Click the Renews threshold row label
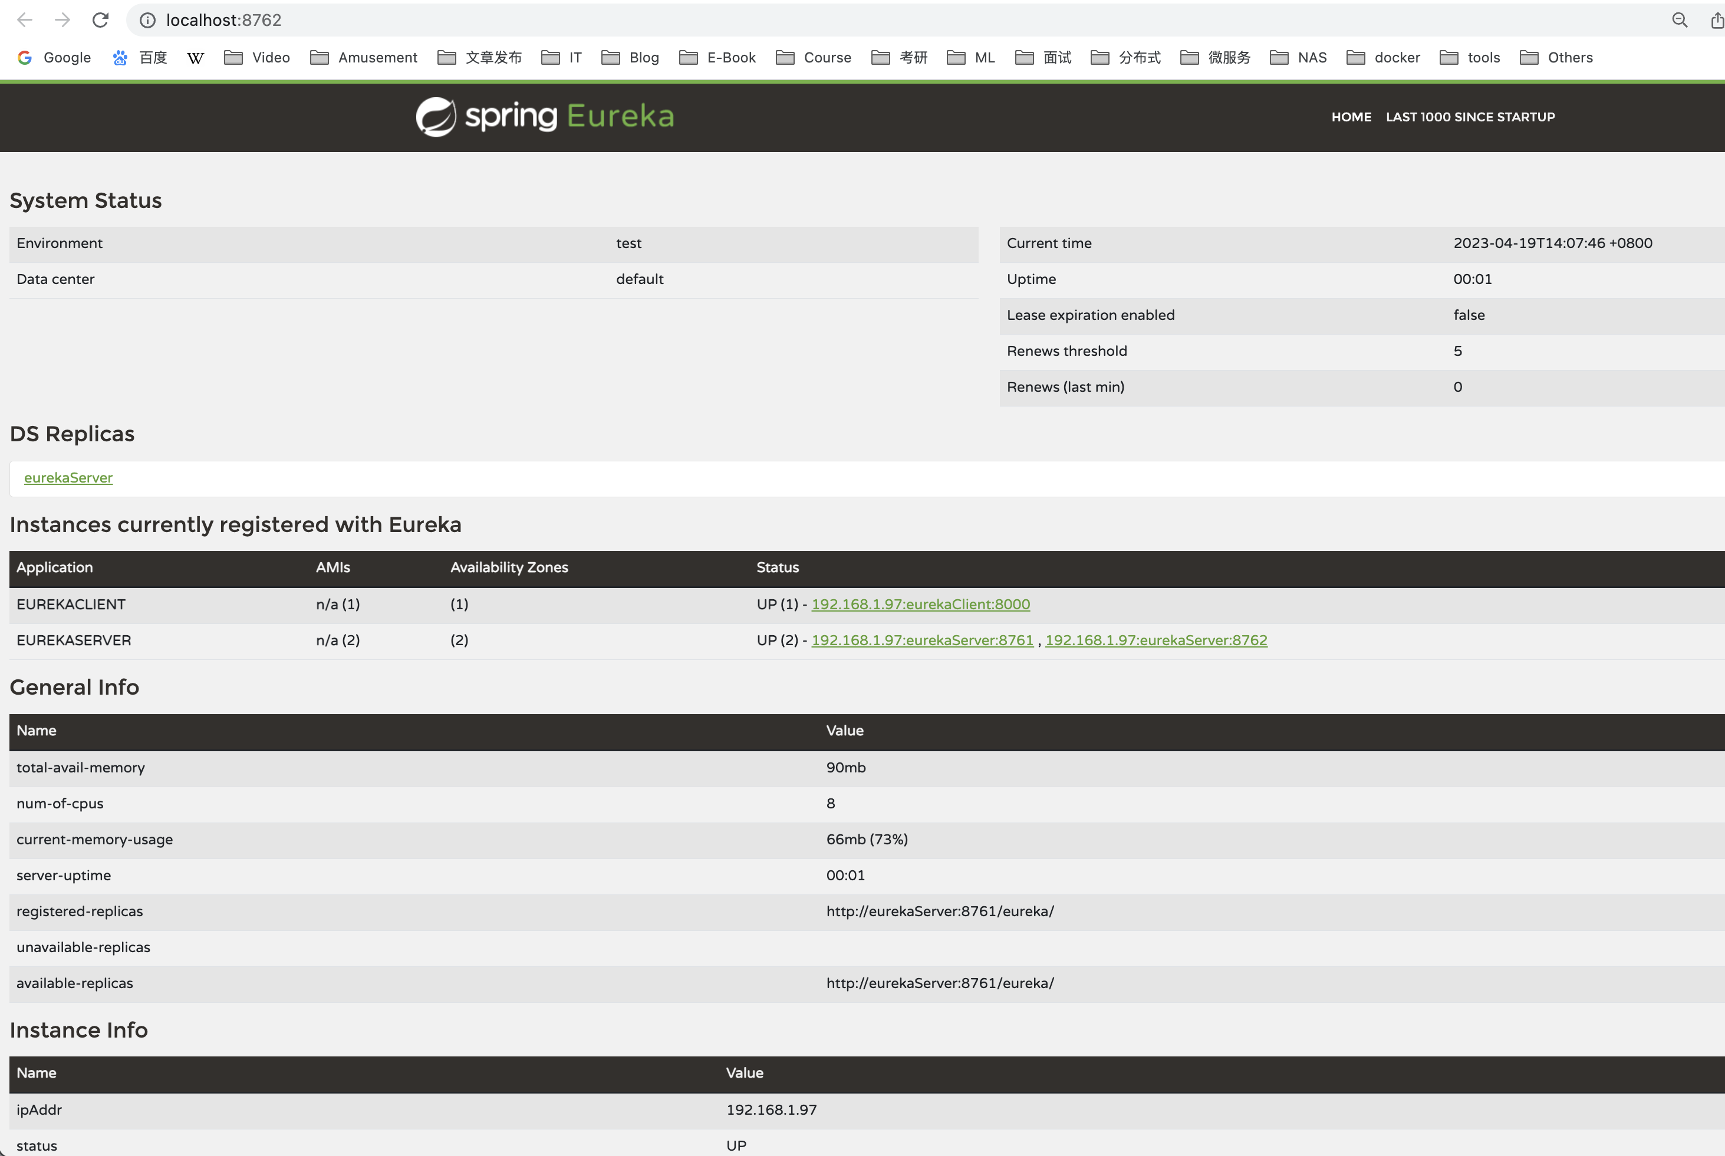1725x1156 pixels. pyautogui.click(x=1066, y=351)
